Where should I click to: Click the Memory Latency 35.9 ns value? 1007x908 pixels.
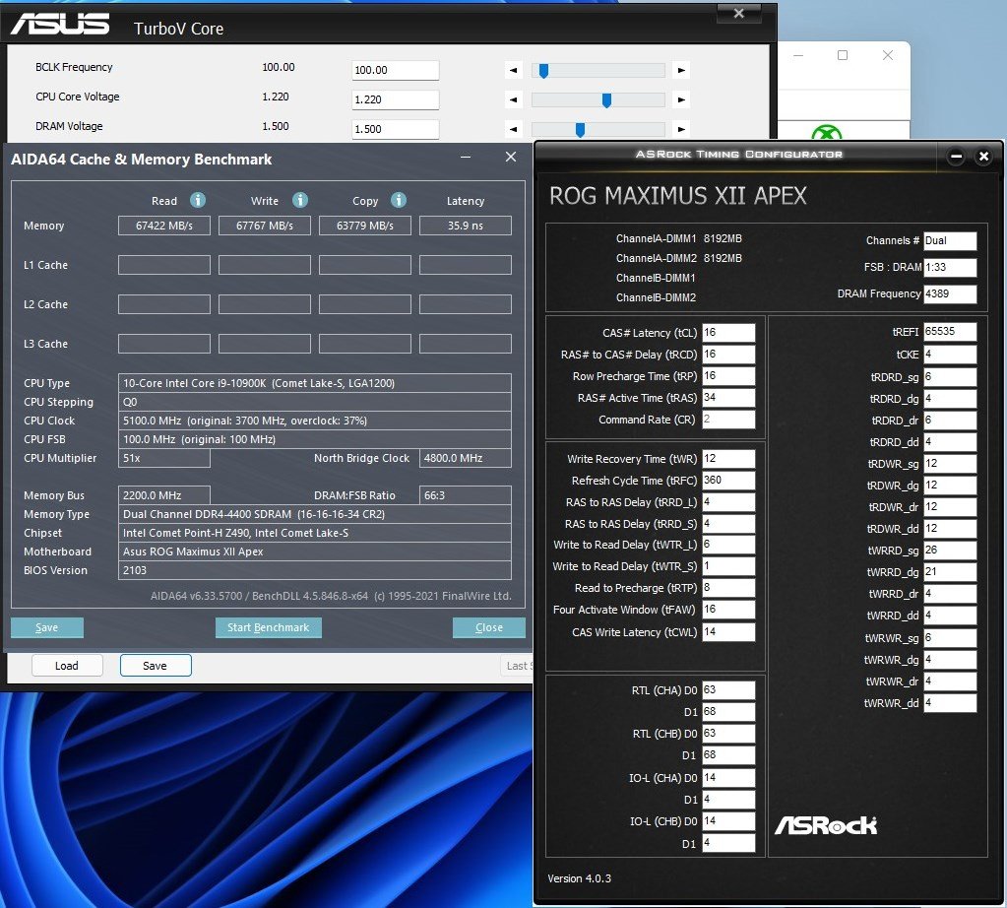tap(466, 226)
